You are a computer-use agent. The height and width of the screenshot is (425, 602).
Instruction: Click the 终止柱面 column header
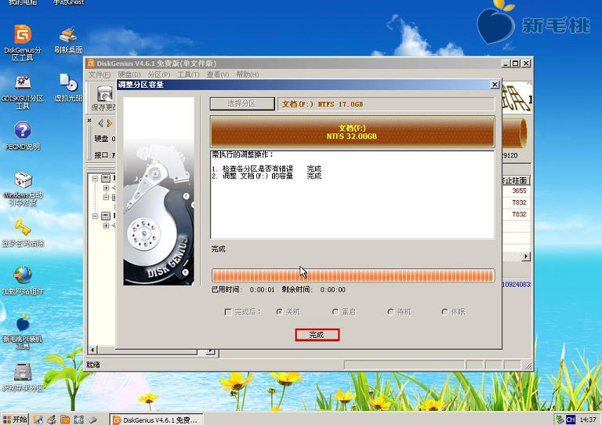coord(516,180)
